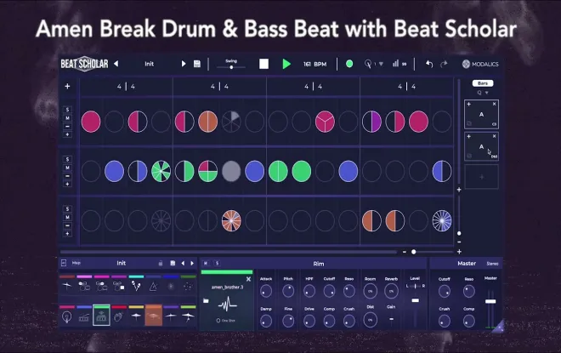
Task: Solo the Rim instrument with S button
Action: click(x=217, y=263)
